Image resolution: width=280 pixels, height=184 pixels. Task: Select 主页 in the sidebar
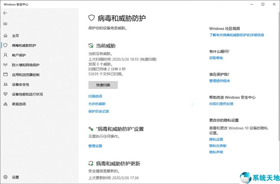[15, 36]
